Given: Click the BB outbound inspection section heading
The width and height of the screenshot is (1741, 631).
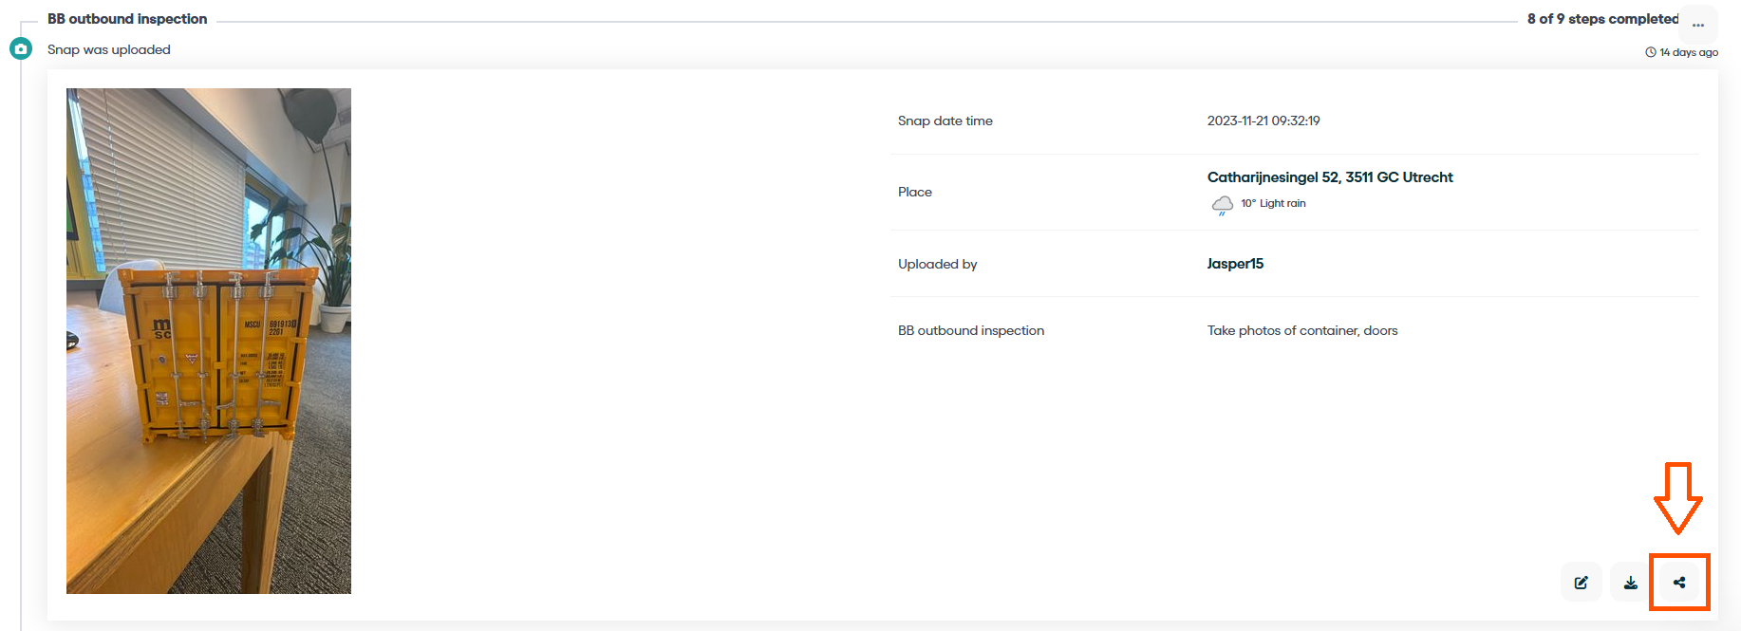Looking at the screenshot, I should pyautogui.click(x=127, y=19).
